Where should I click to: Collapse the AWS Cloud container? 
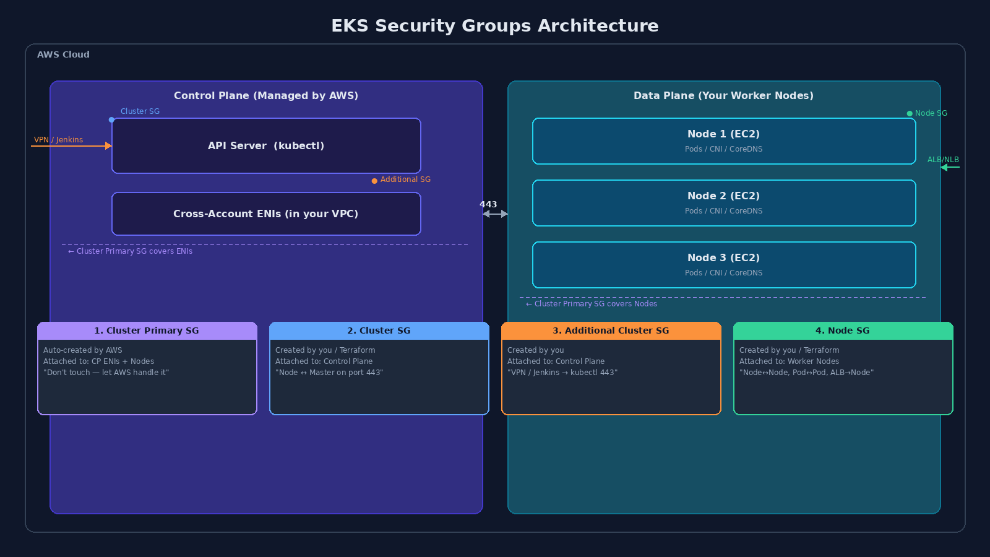[63, 54]
